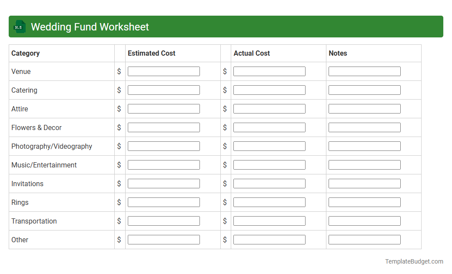
Task: Click the Category column header
Action: click(26, 53)
